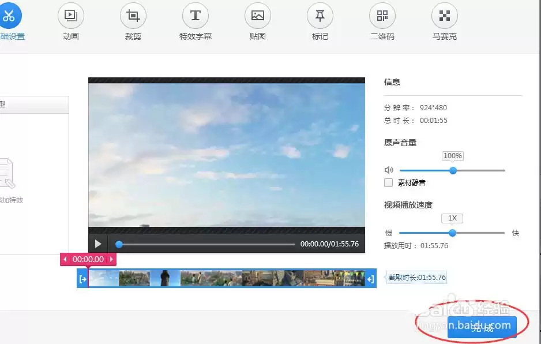The width and height of the screenshot is (541, 344).
Task: Click the playback speed slider handle
Action: pyautogui.click(x=452, y=233)
